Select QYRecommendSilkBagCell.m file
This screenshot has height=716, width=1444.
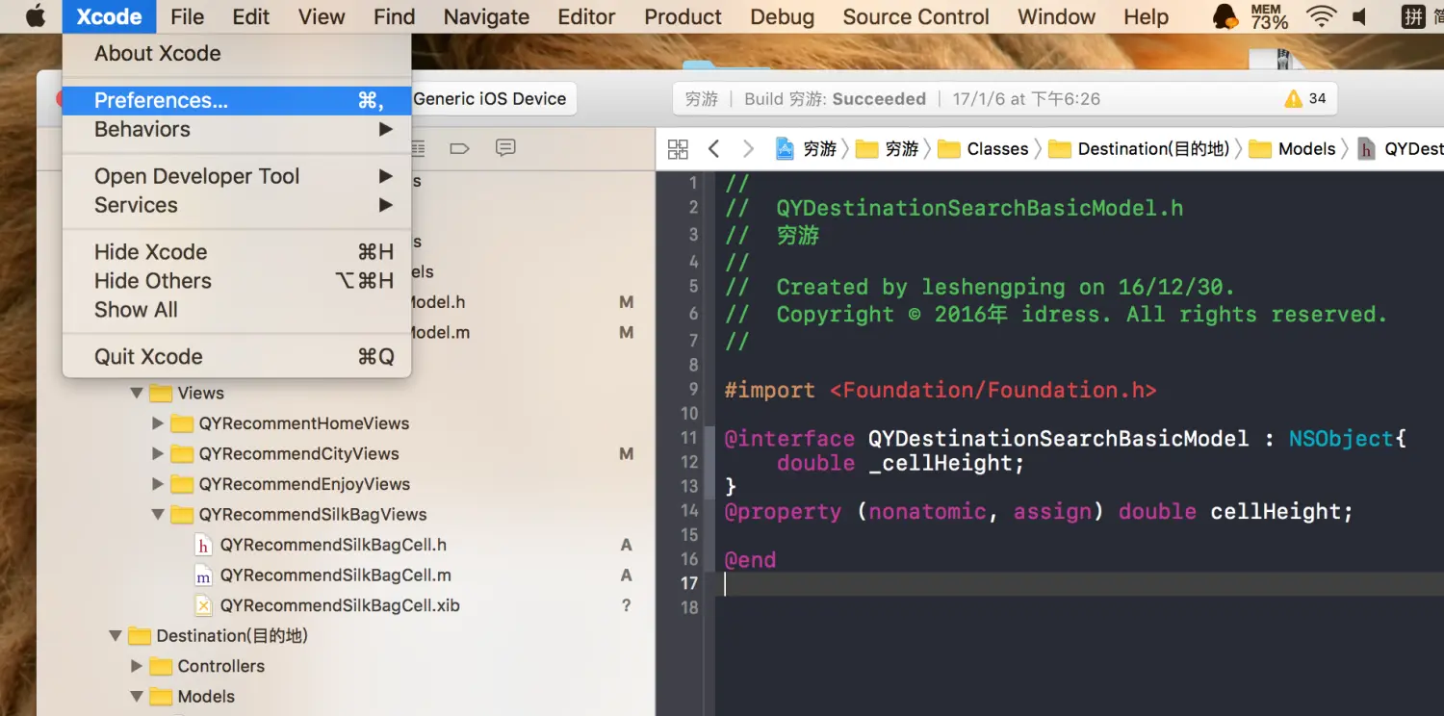click(333, 575)
